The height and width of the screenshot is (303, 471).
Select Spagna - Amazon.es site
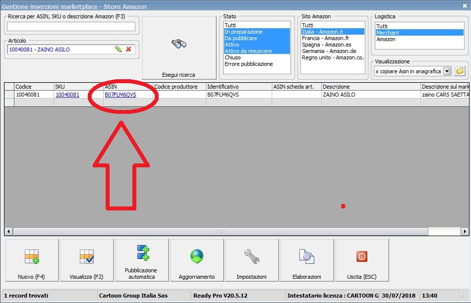click(333, 45)
